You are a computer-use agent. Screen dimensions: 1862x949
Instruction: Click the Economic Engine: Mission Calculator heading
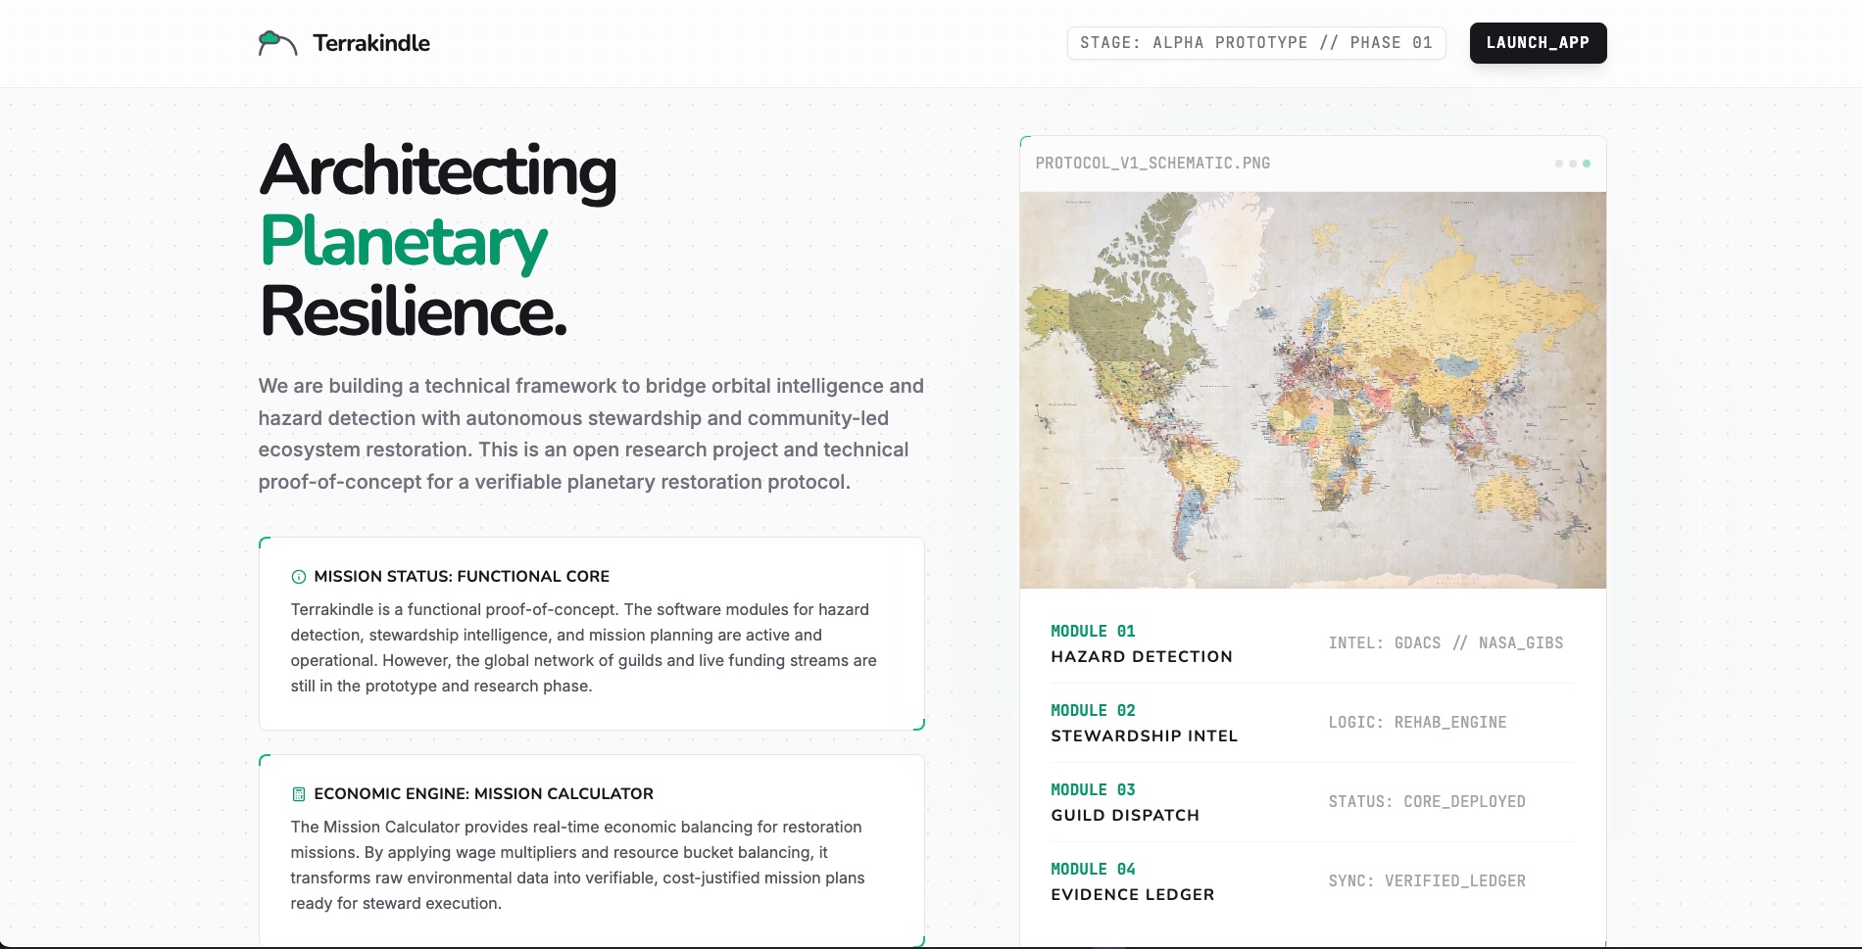click(x=483, y=794)
